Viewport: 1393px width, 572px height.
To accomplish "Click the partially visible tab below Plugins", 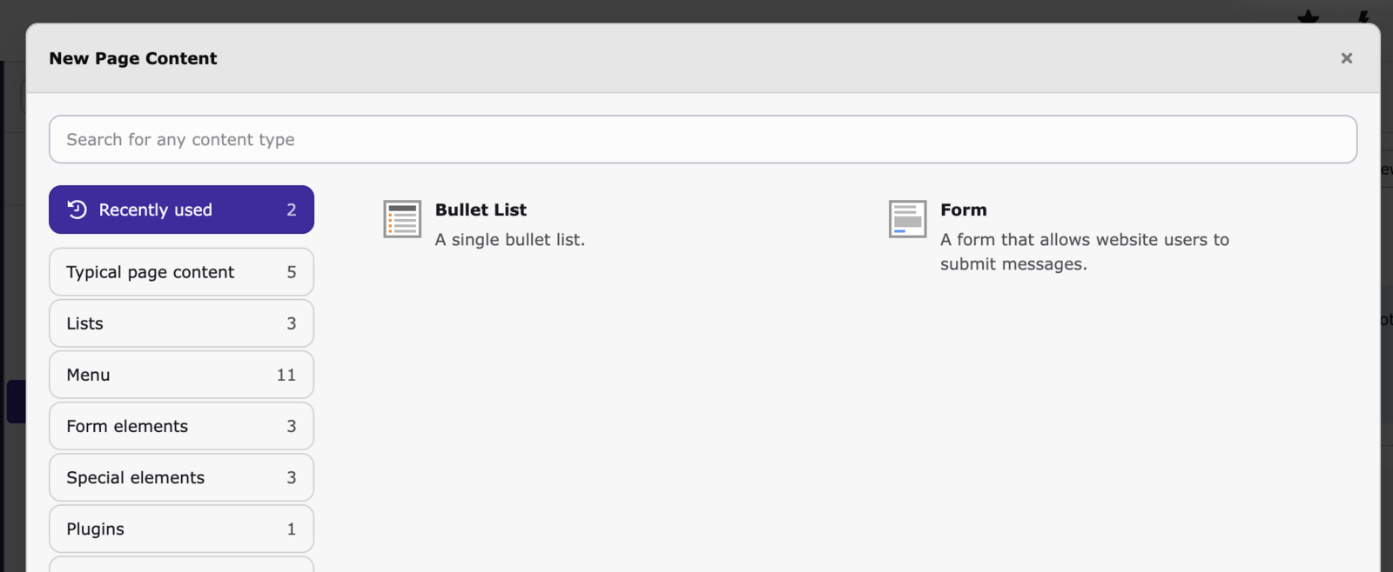I will [x=181, y=564].
